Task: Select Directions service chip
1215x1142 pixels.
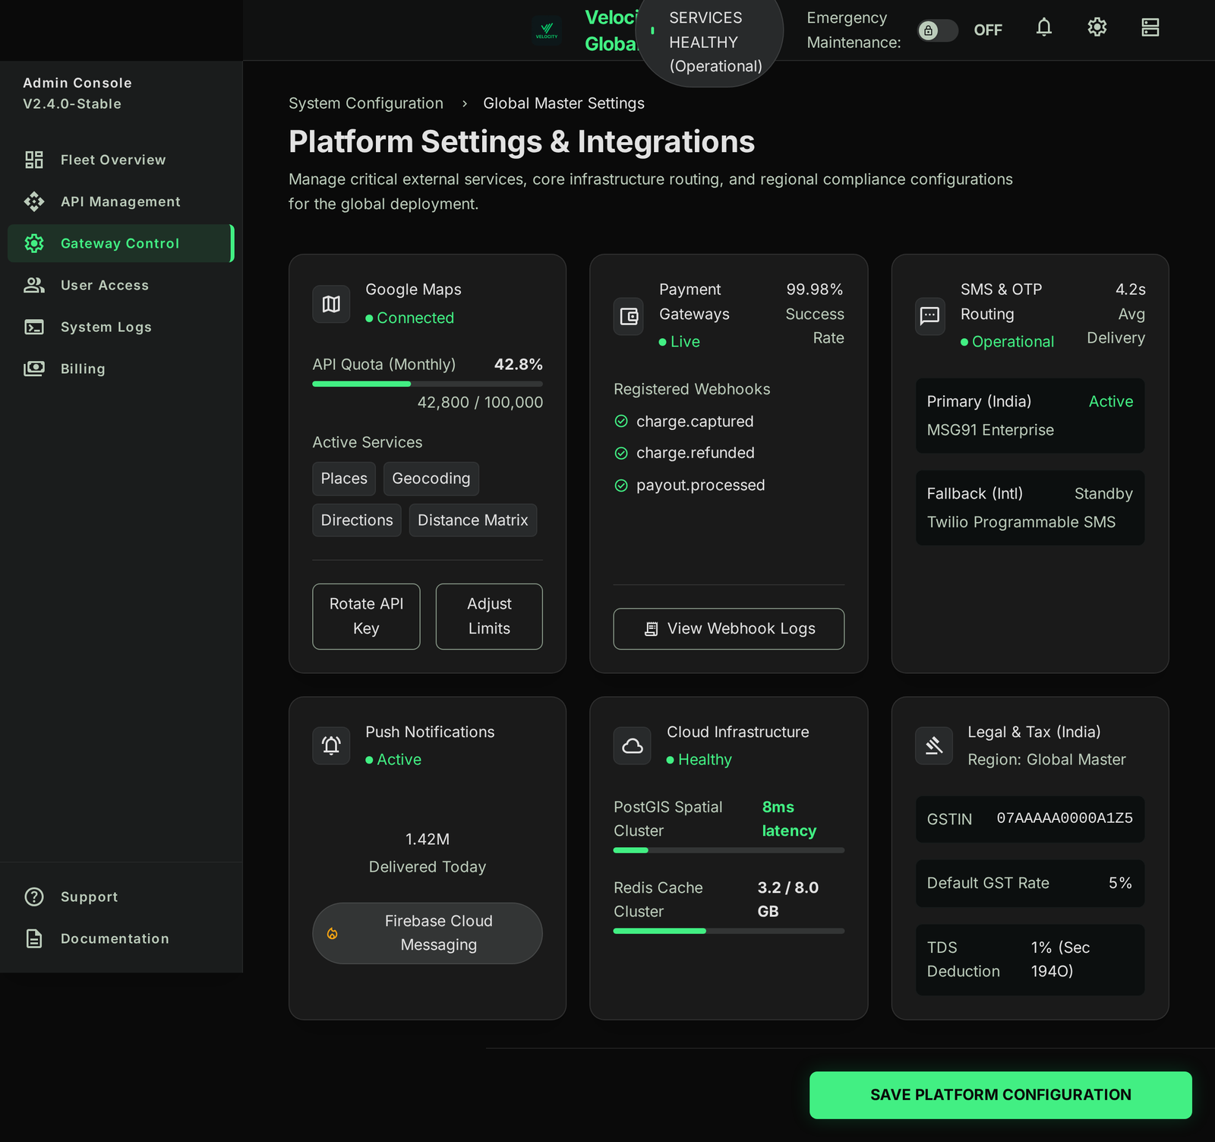Action: pyautogui.click(x=357, y=520)
